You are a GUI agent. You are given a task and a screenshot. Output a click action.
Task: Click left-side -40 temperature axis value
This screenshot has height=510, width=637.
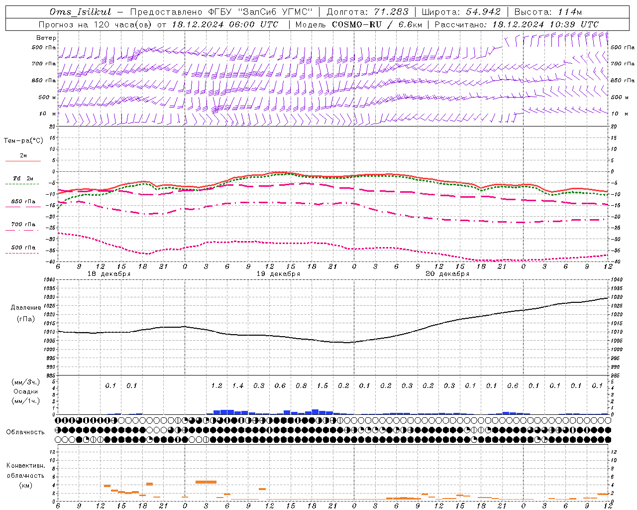(x=51, y=262)
